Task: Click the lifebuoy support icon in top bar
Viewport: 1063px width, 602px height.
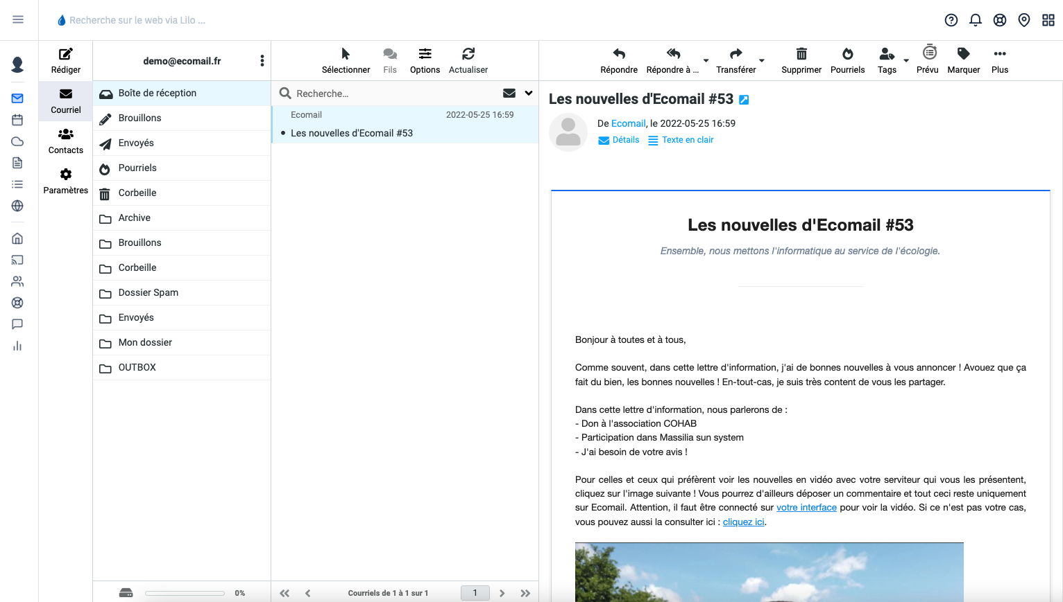Action: click(1000, 20)
